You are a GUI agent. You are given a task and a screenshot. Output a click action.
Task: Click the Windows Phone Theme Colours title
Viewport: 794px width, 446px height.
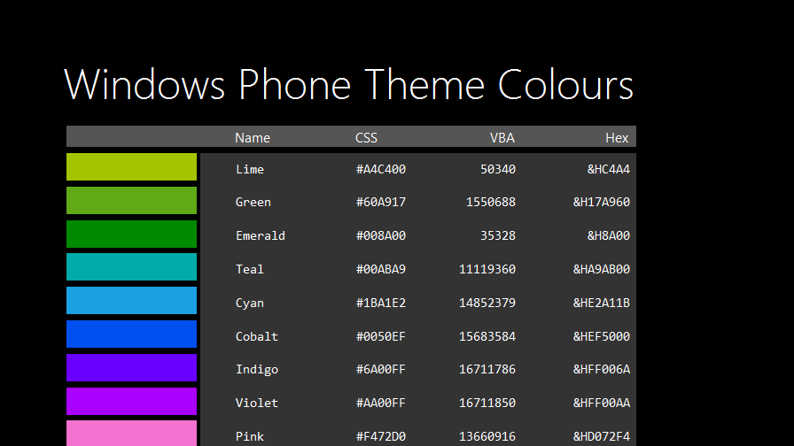(349, 84)
